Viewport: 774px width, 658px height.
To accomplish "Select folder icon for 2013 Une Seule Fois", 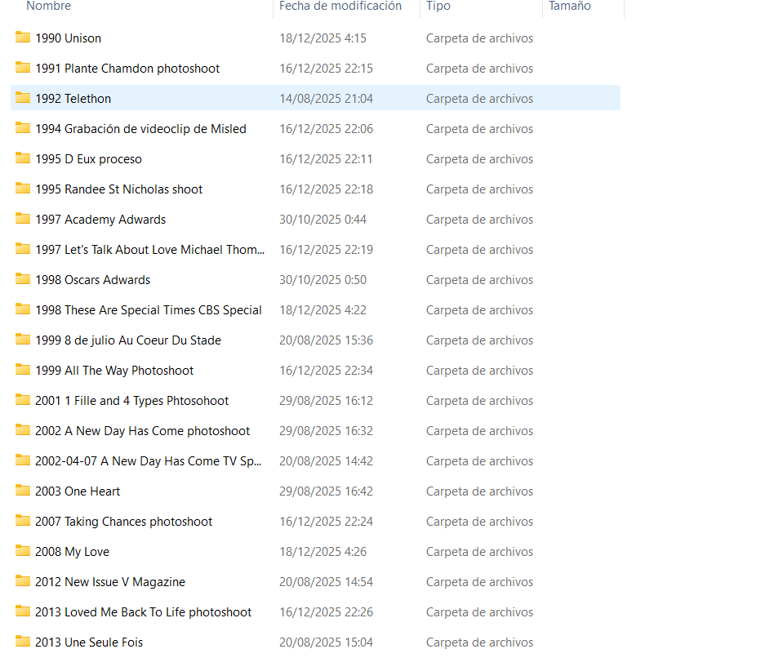I will (x=23, y=642).
